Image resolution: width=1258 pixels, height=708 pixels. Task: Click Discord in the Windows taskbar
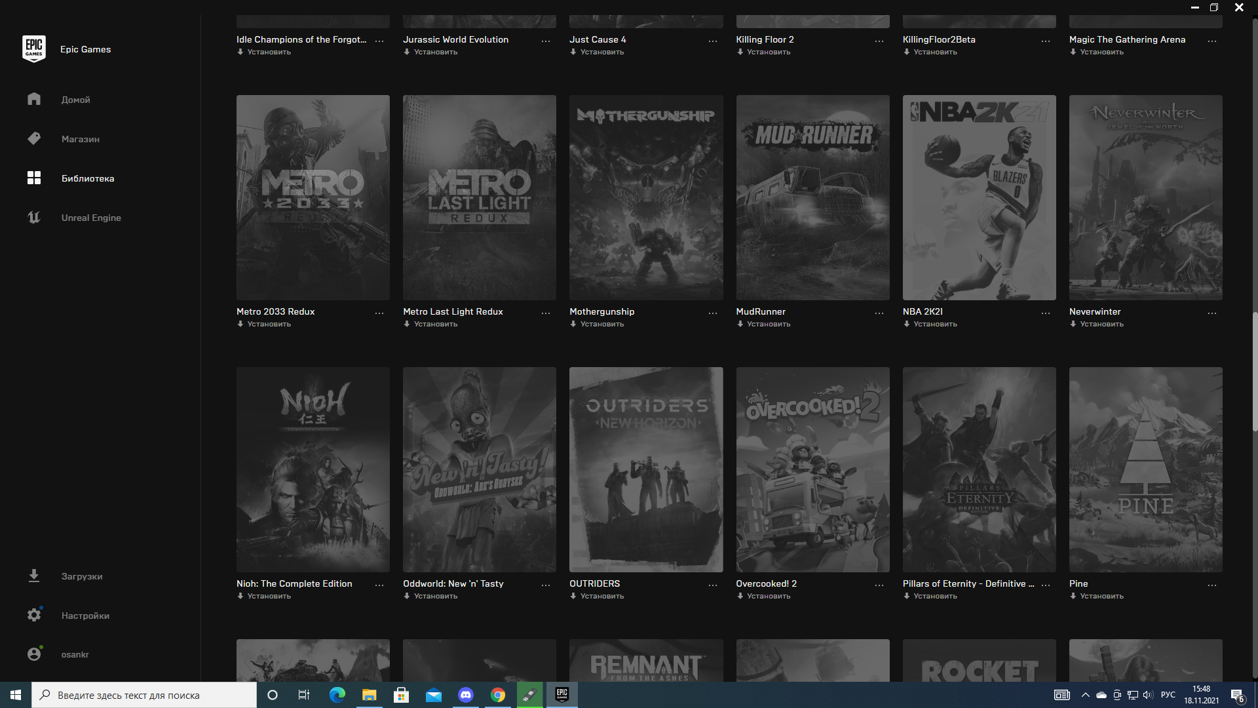click(x=465, y=695)
